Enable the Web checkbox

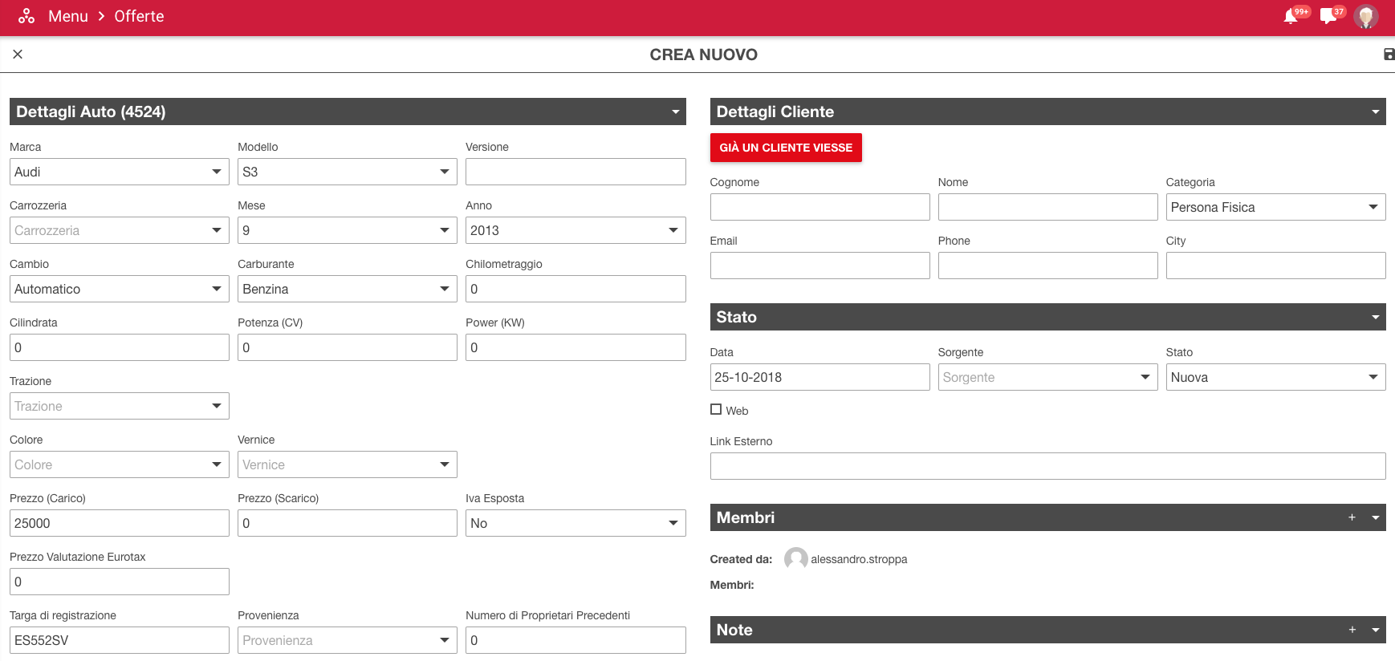[x=716, y=410]
